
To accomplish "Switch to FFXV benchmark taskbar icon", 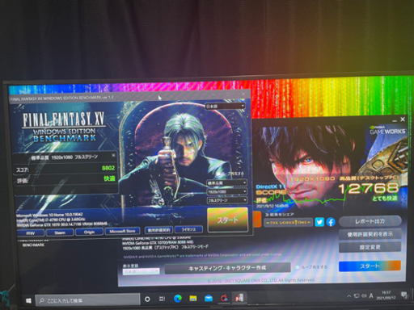I will 239,298.
